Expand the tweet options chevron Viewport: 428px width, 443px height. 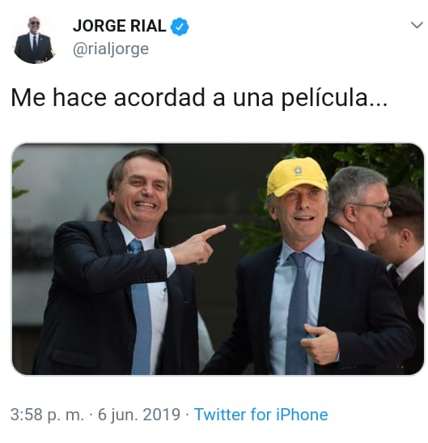(x=417, y=25)
